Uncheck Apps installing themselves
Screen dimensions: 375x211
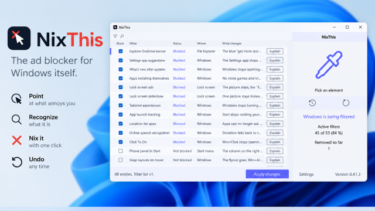pos(121,78)
